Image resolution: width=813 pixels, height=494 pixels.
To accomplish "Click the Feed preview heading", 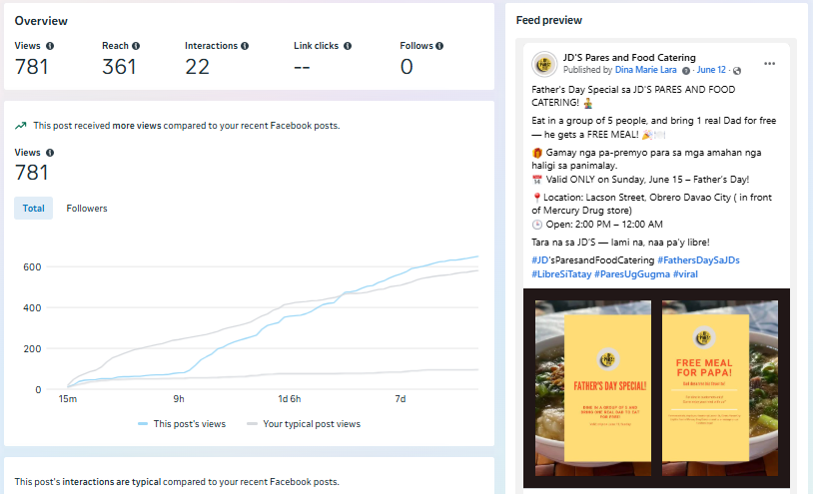I will 549,20.
